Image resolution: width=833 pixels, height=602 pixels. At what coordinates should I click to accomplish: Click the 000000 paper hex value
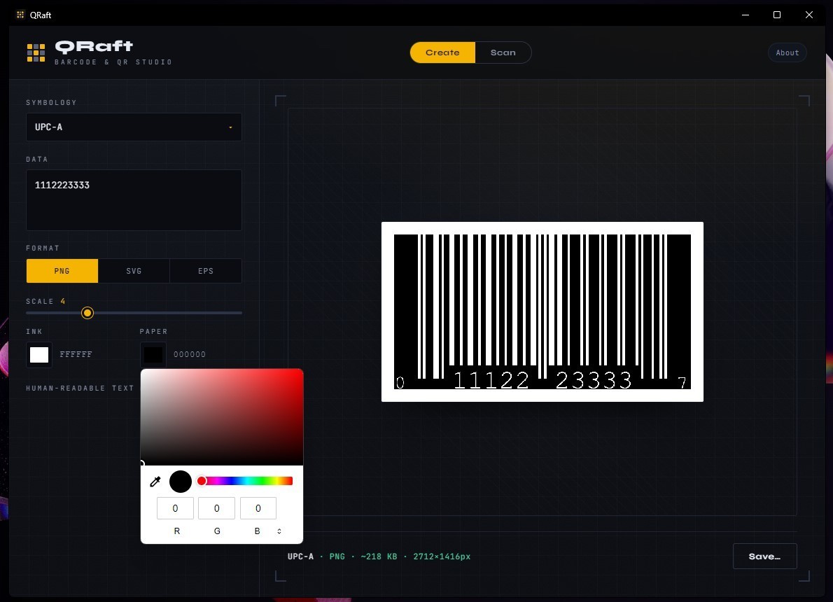click(x=190, y=354)
